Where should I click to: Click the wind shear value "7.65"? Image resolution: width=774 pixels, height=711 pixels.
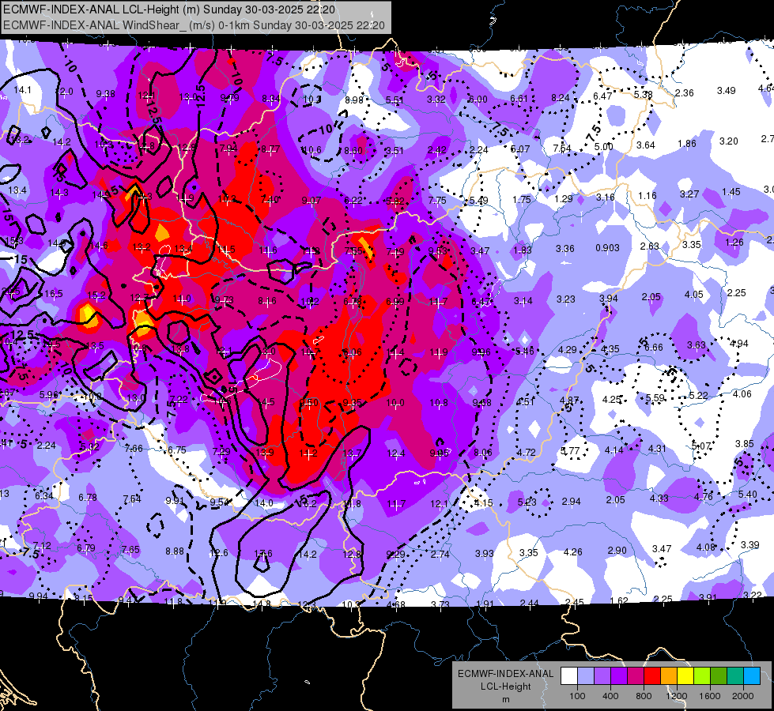click(x=130, y=549)
